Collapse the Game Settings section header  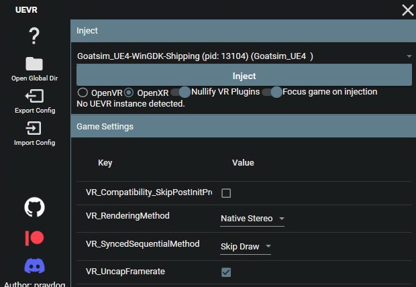244,127
